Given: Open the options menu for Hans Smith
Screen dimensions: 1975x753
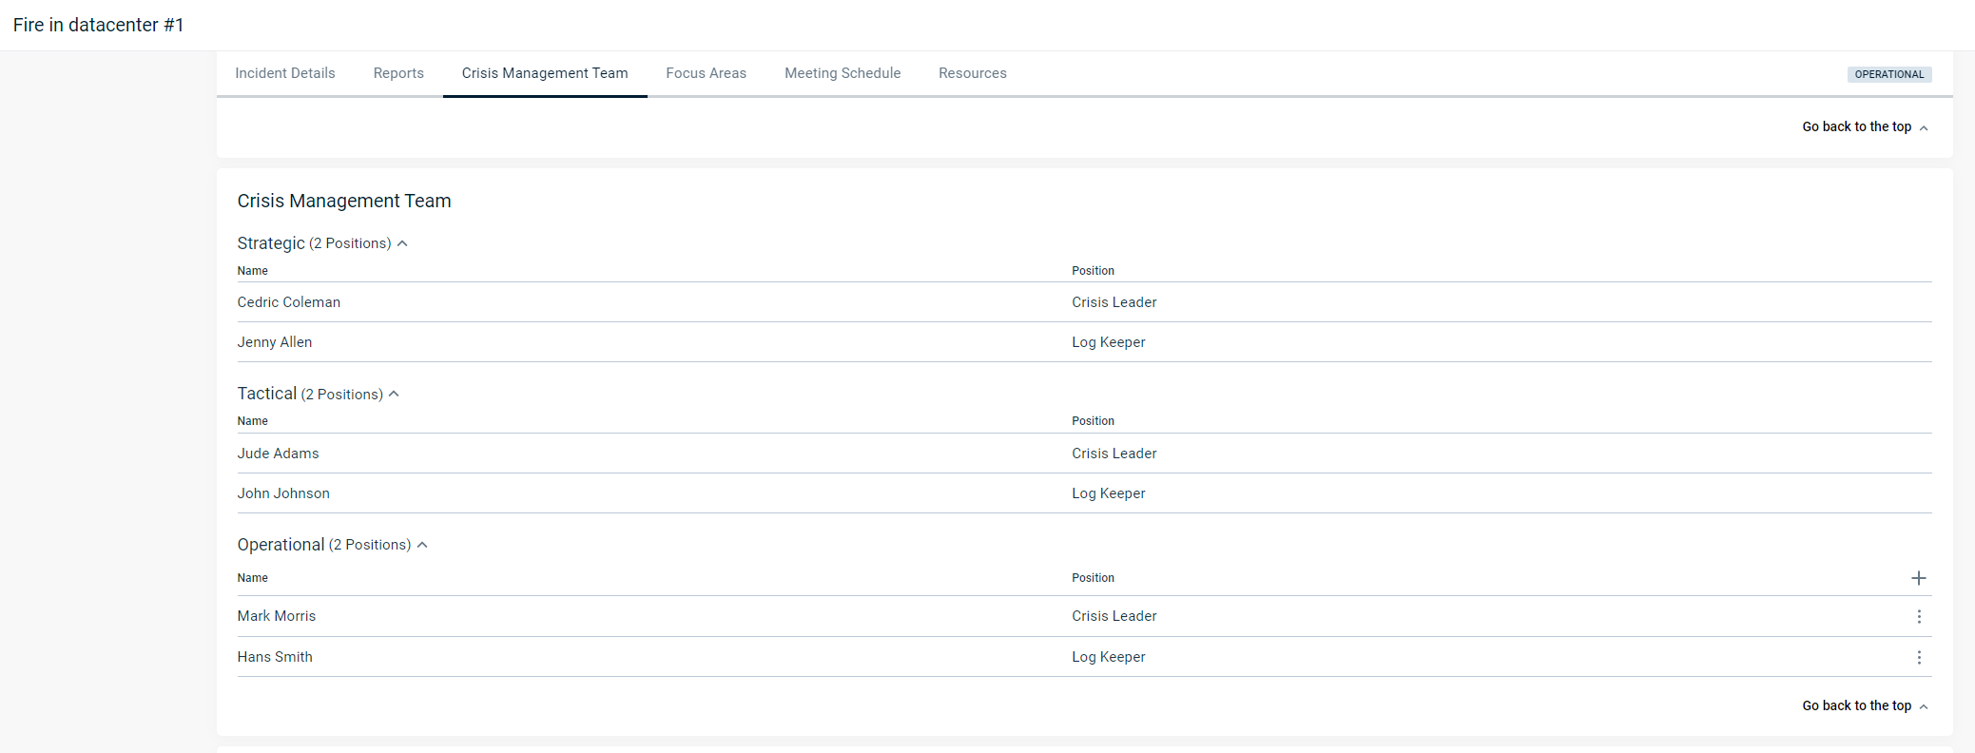Looking at the screenshot, I should click(1919, 658).
